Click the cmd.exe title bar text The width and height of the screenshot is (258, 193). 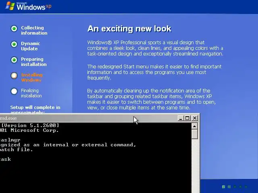8,118
